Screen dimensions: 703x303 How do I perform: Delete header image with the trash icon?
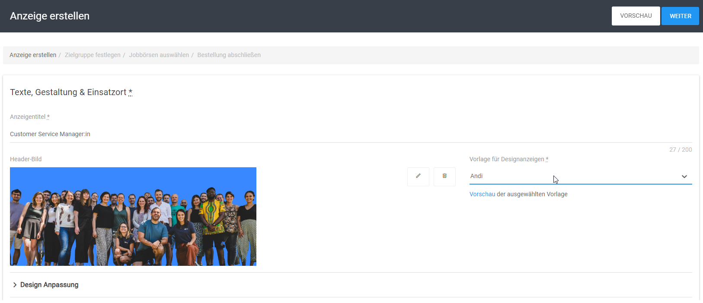point(444,176)
